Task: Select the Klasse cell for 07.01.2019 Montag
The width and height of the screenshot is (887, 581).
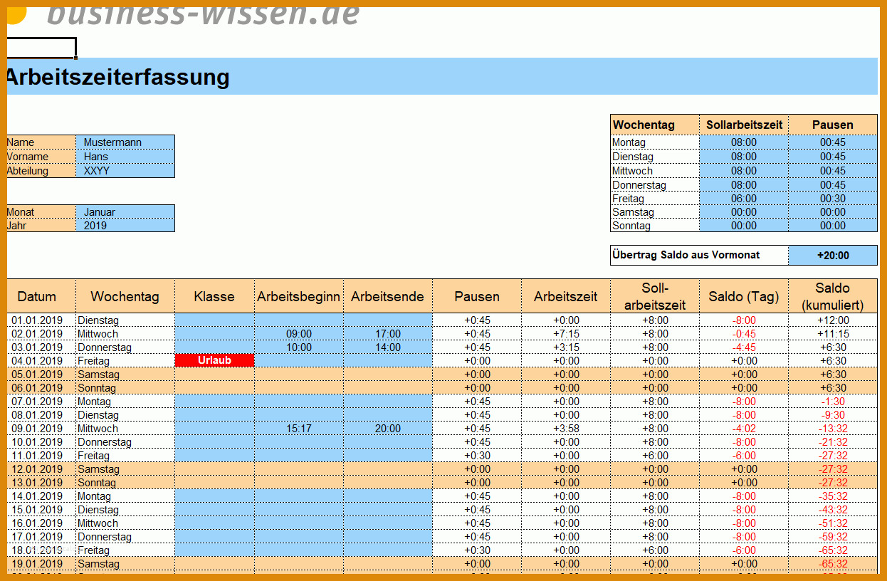Action: (214, 402)
